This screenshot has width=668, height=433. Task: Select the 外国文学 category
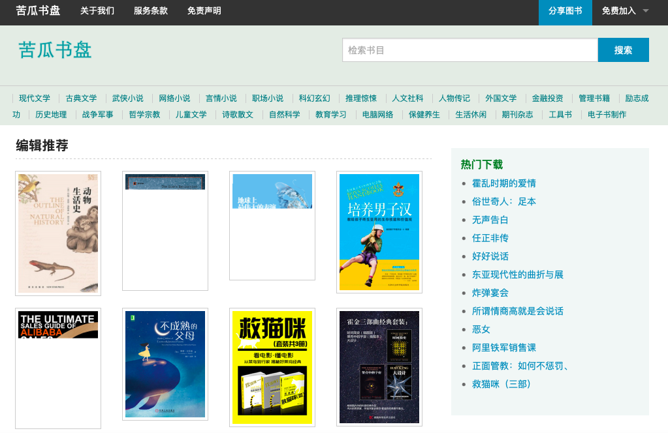tap(501, 98)
